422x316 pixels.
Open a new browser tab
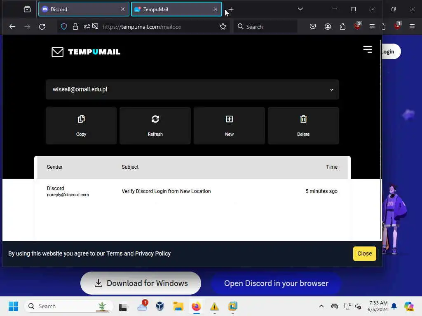tap(231, 9)
